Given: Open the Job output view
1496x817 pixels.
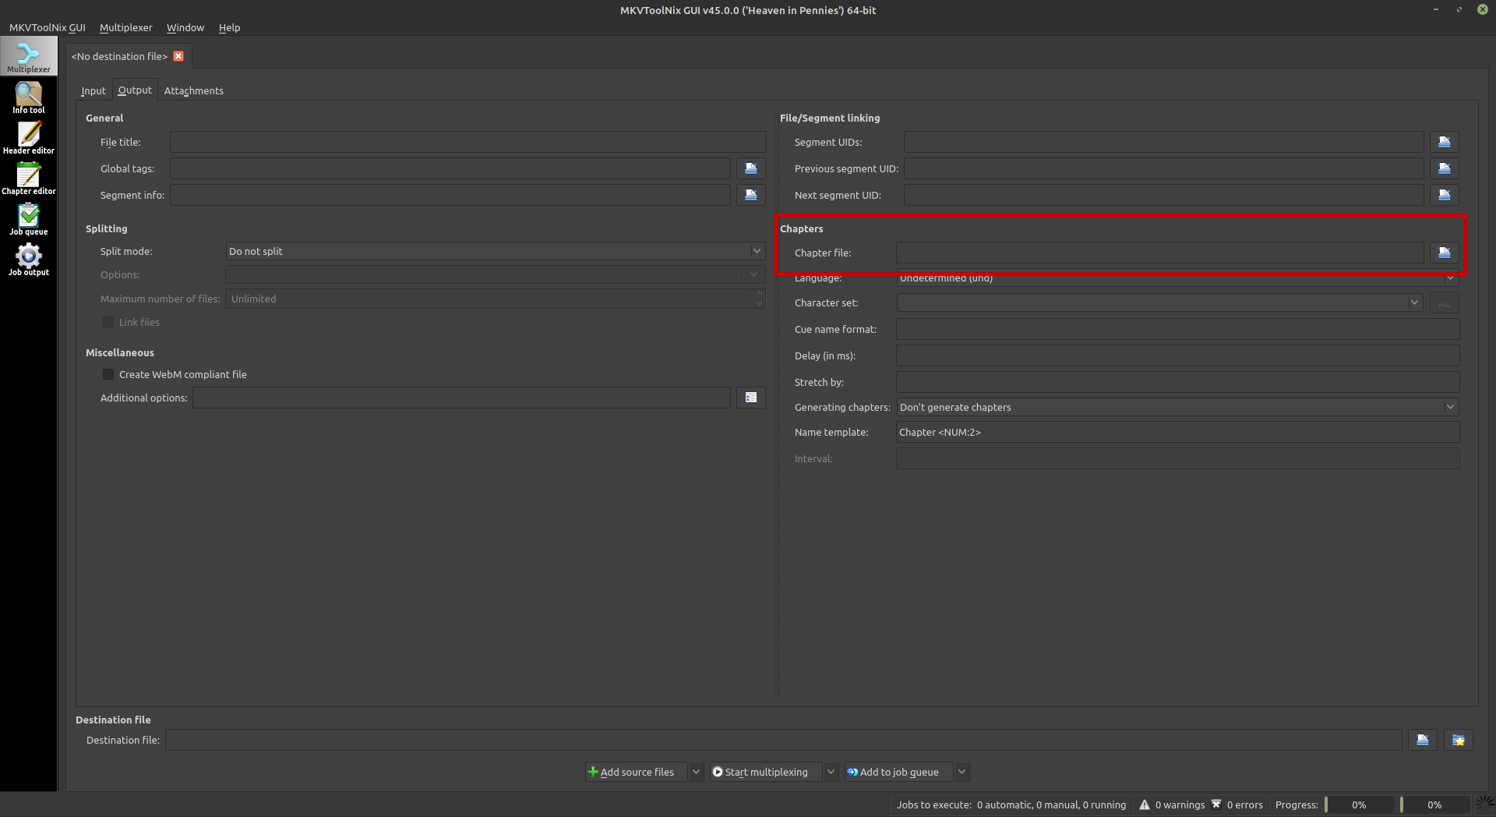Looking at the screenshot, I should (x=28, y=260).
